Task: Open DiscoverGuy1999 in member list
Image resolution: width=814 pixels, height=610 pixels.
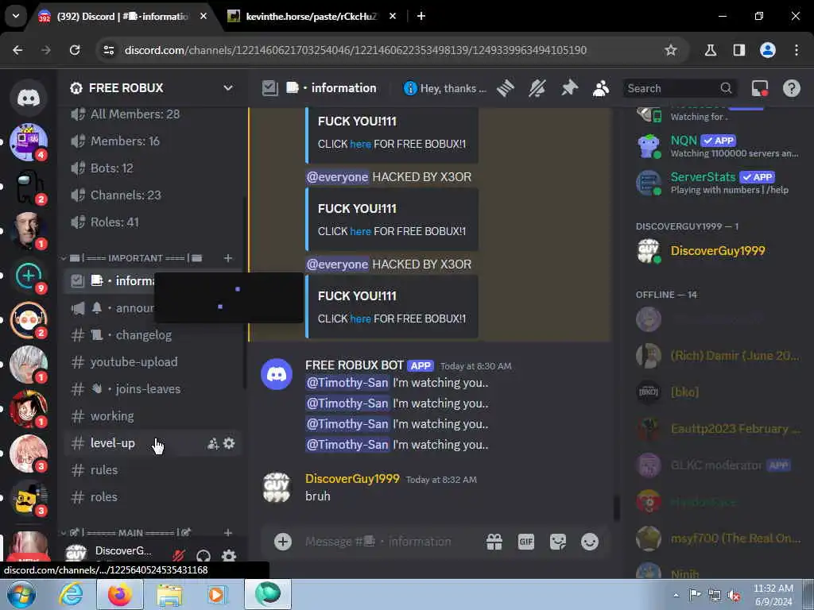Action: 718,251
